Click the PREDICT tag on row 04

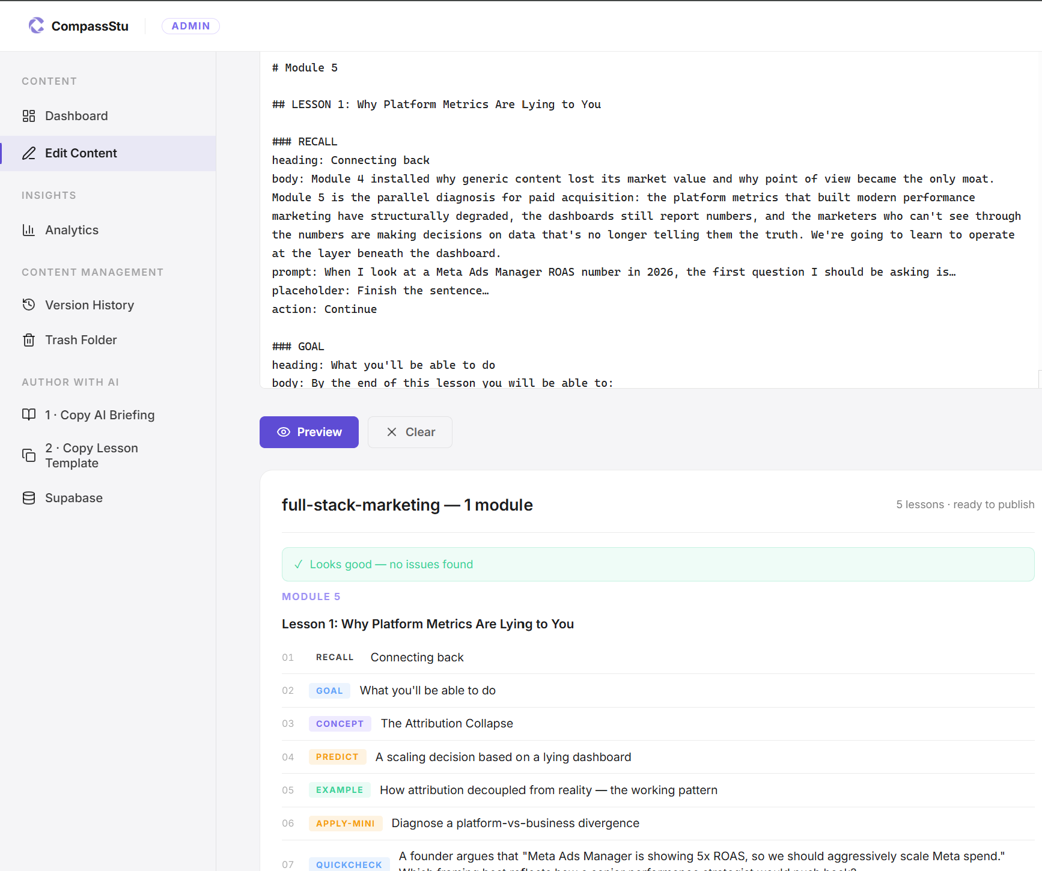click(x=337, y=757)
